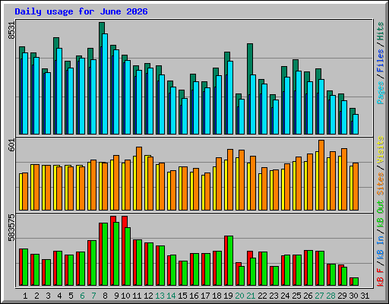Click the red kB F bar for day 10
Screen dimensions: 389x304
click(123, 251)
